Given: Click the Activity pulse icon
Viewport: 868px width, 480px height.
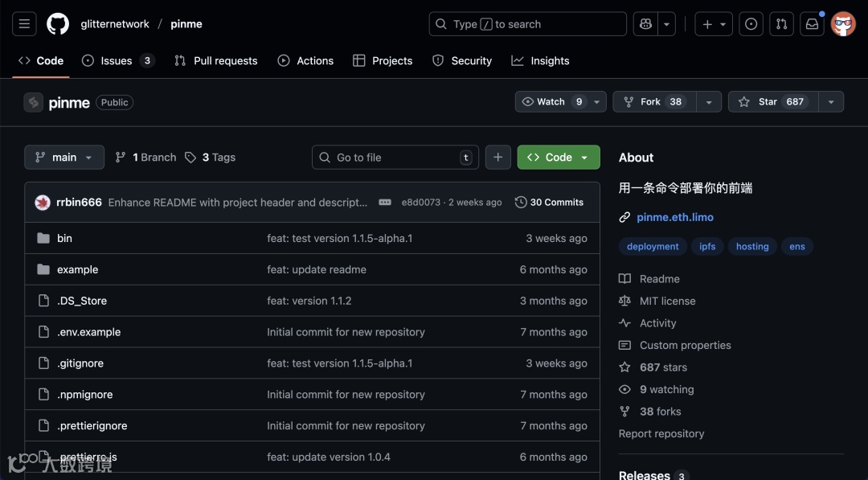Looking at the screenshot, I should click(624, 322).
